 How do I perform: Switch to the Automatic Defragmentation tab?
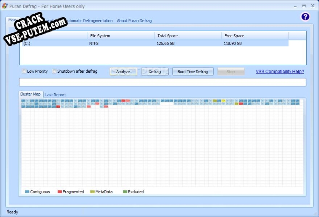pos(89,21)
